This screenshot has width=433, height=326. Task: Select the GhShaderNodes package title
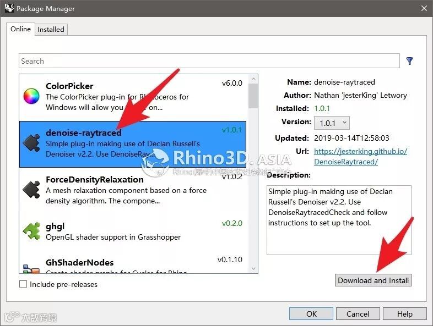click(x=79, y=262)
